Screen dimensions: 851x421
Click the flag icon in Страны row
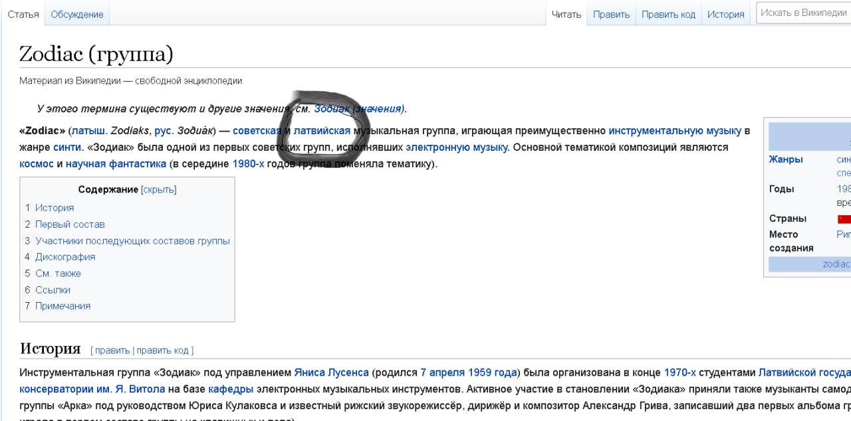[844, 219]
